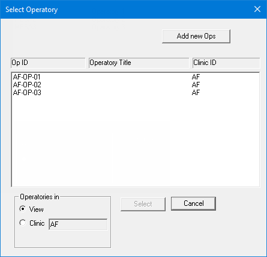The height and width of the screenshot is (257, 267).
Task: Click the greyed-out Select button
Action: coord(143,204)
